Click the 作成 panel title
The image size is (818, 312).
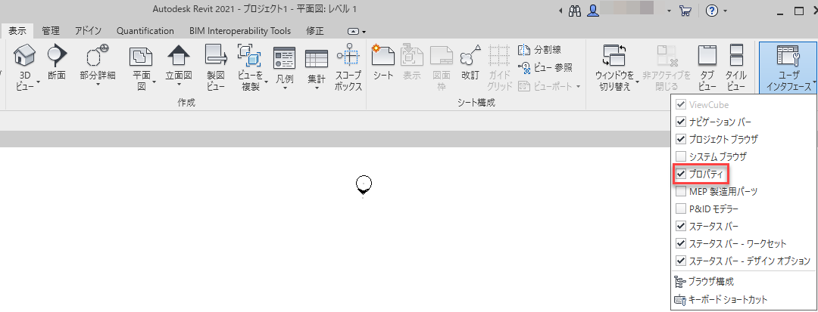click(186, 103)
